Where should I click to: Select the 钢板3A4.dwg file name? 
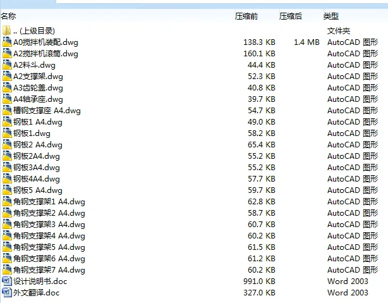tap(37, 168)
